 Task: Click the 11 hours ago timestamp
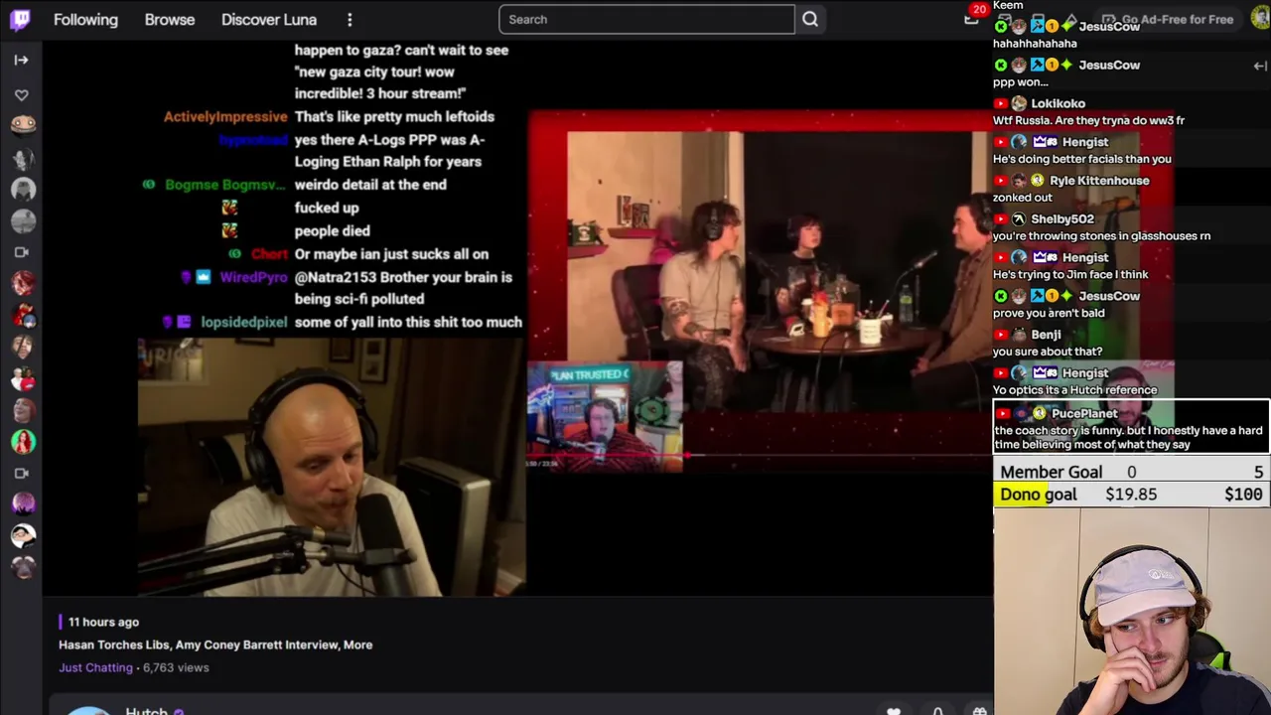103,622
